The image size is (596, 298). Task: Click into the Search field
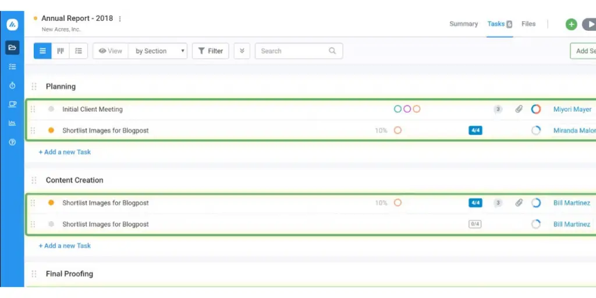(299, 51)
